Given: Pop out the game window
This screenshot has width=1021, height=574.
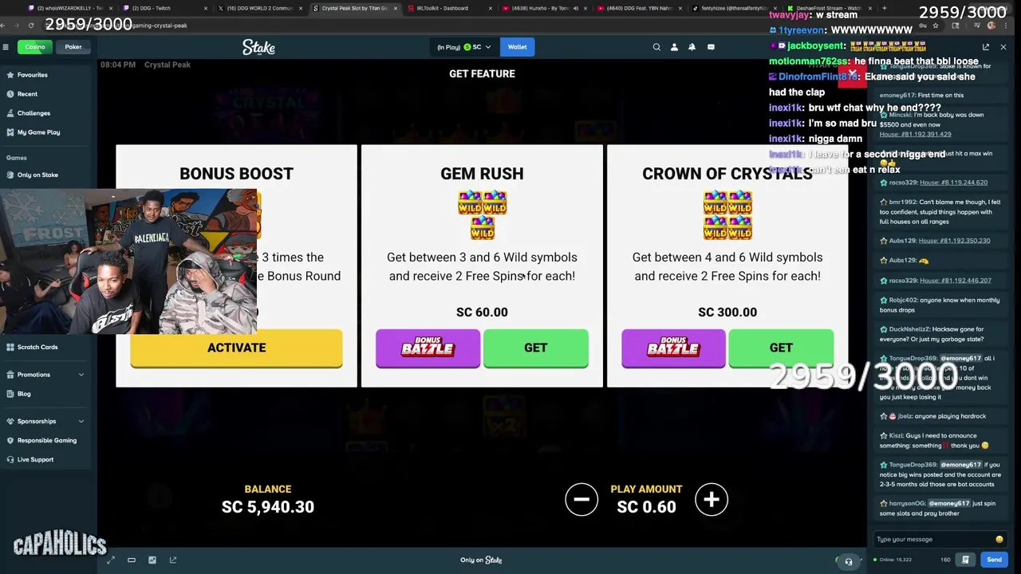Looking at the screenshot, I should [173, 560].
